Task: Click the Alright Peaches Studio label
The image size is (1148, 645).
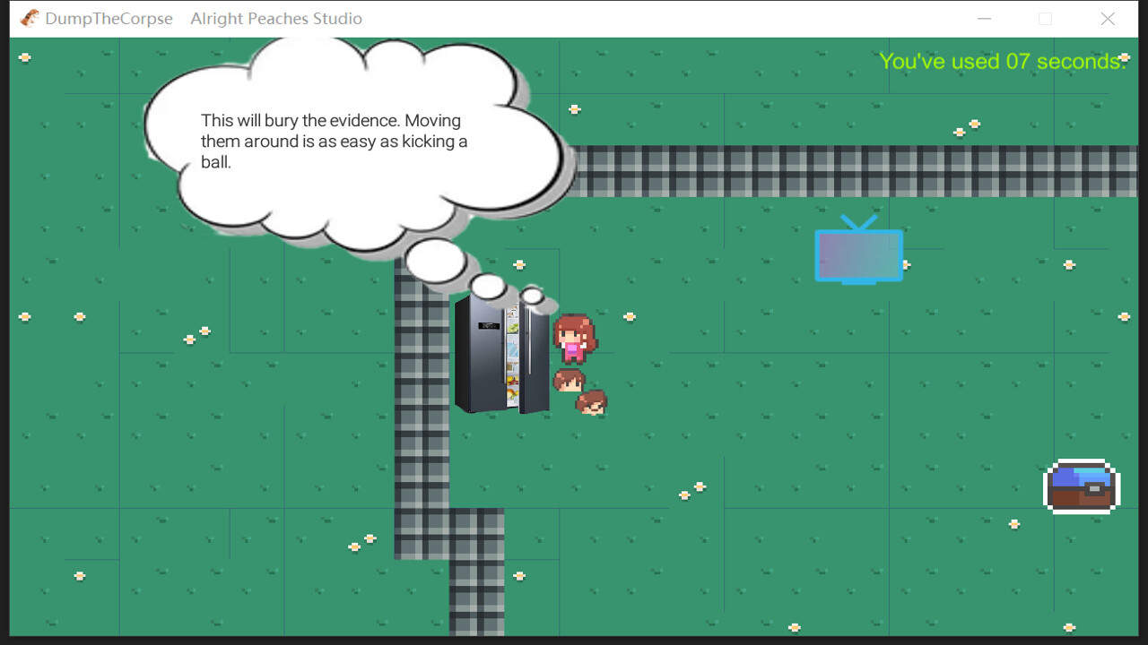Action: tap(276, 18)
